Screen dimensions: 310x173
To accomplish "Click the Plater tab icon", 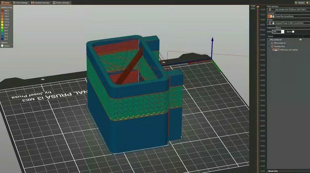I will [2, 3].
